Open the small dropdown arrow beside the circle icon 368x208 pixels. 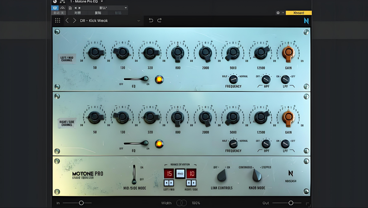coord(283,13)
